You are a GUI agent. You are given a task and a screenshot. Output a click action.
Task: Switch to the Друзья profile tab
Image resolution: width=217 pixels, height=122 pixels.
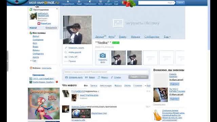[99, 37]
